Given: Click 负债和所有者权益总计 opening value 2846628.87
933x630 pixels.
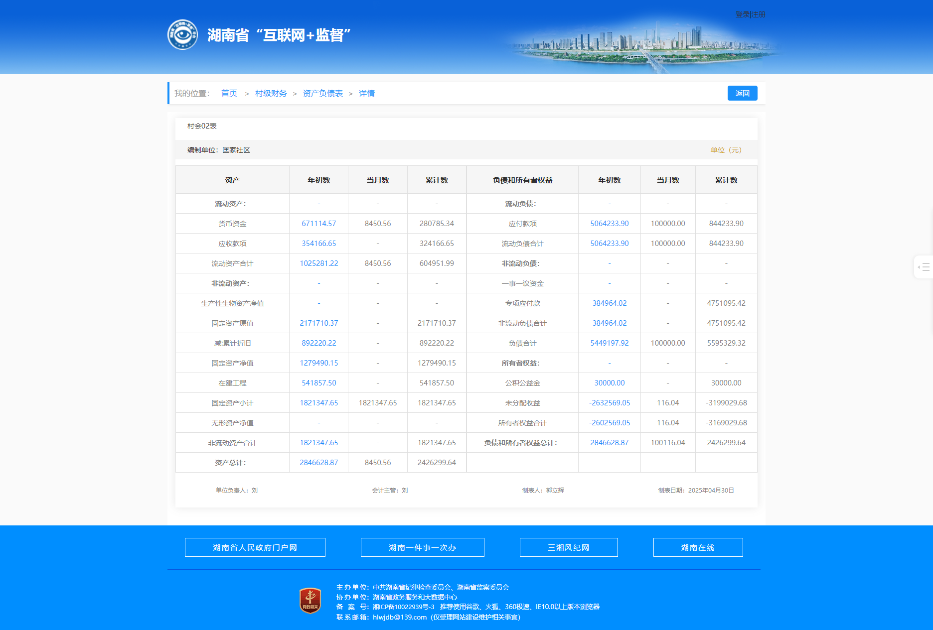Looking at the screenshot, I should coord(610,443).
